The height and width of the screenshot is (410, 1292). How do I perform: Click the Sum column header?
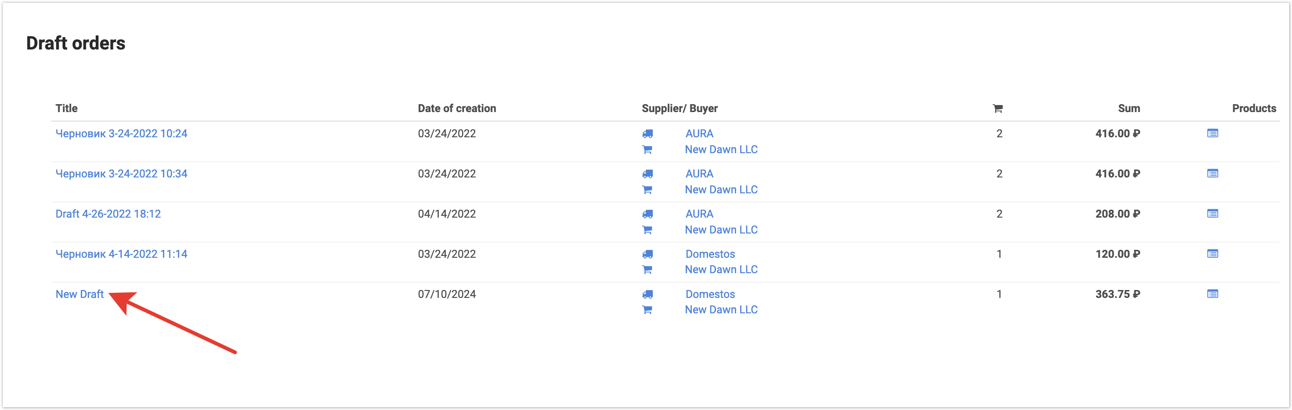1129,108
